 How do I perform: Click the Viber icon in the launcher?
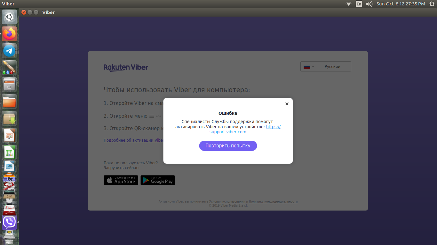click(x=9, y=222)
